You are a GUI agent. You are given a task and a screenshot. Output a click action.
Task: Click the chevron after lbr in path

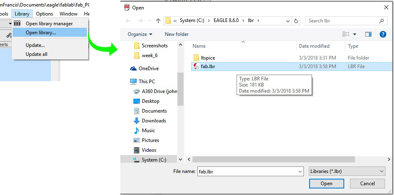pos(258,21)
